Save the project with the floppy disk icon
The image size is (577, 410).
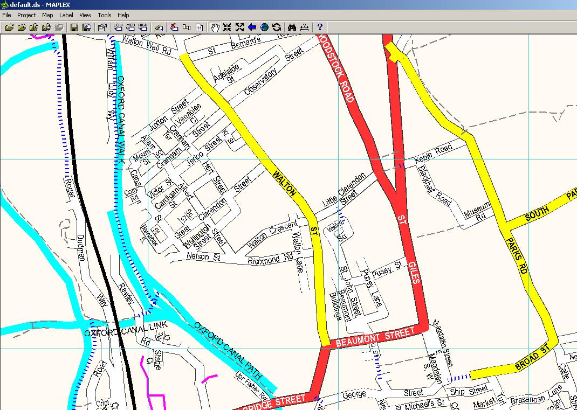pos(74,27)
